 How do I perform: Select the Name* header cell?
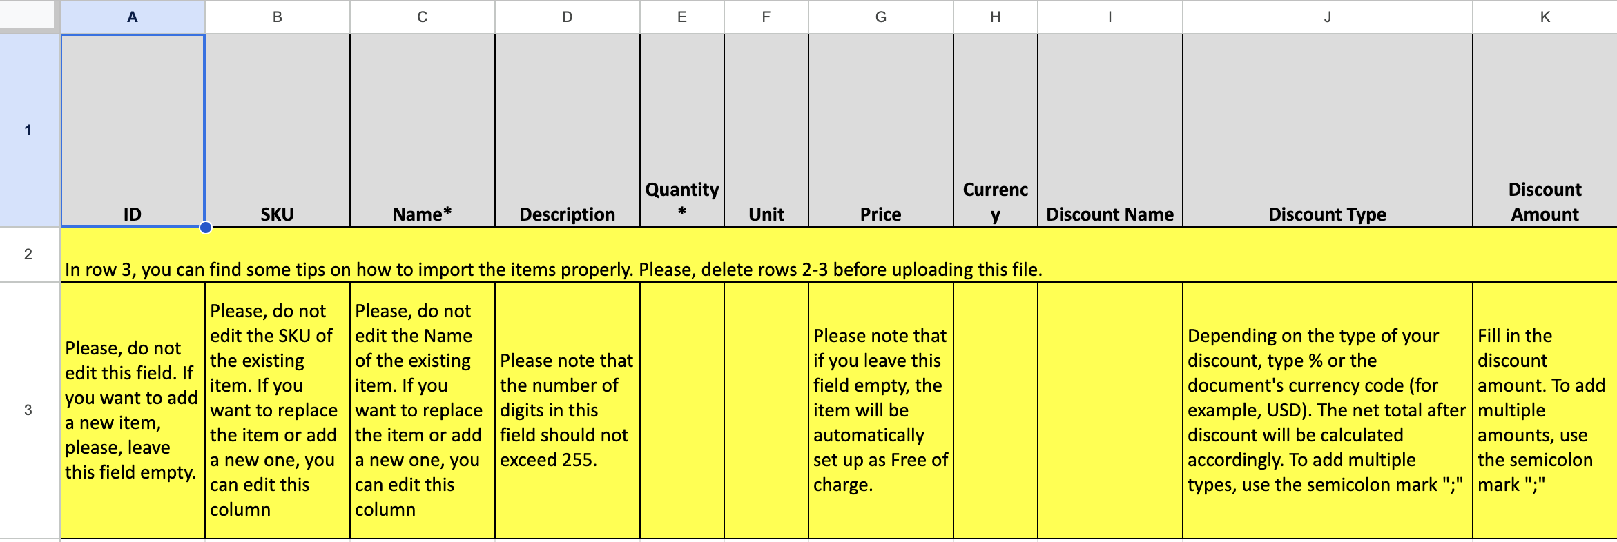tap(423, 130)
